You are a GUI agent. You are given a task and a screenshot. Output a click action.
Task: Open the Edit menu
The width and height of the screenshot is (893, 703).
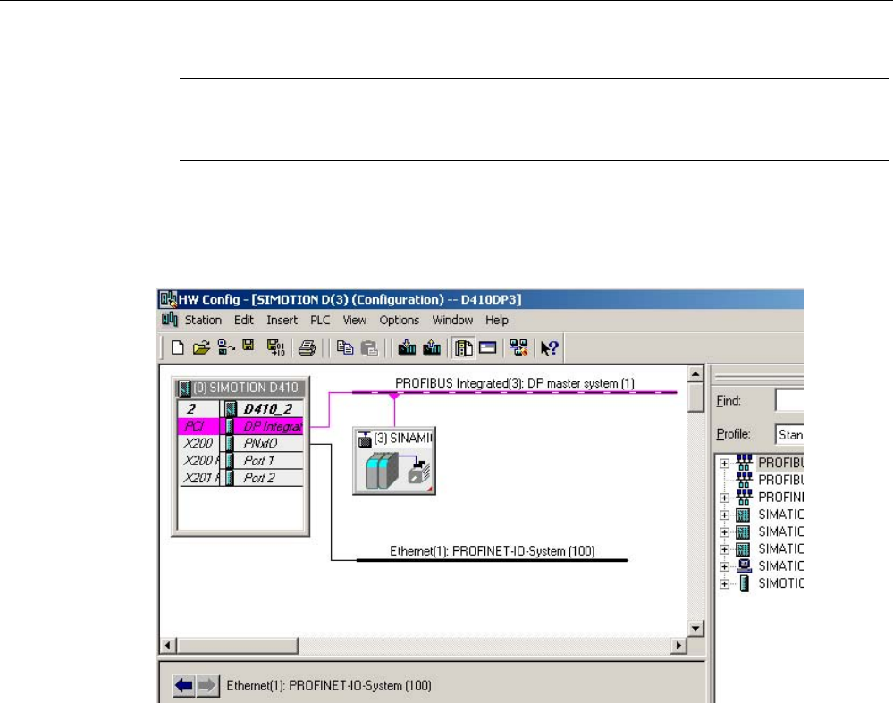point(244,321)
